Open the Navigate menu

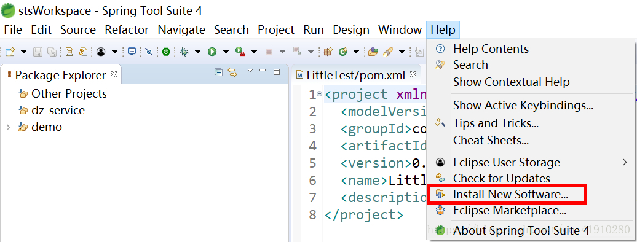[x=181, y=30]
